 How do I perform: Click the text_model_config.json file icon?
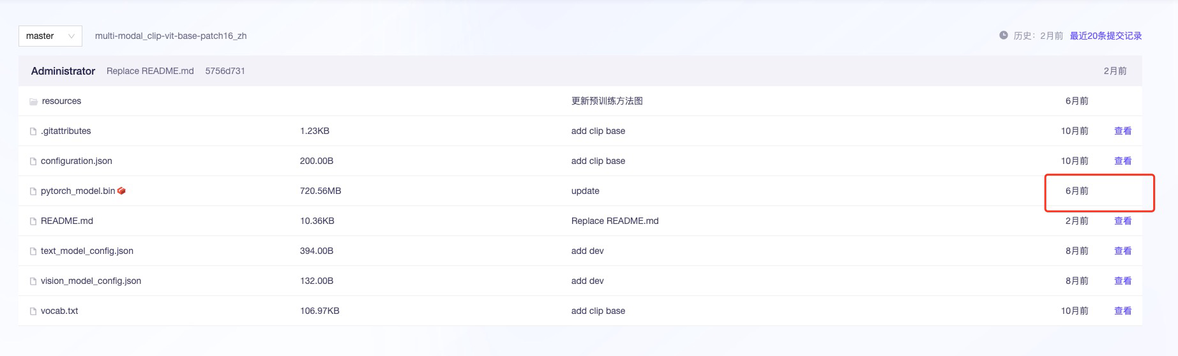pyautogui.click(x=33, y=251)
